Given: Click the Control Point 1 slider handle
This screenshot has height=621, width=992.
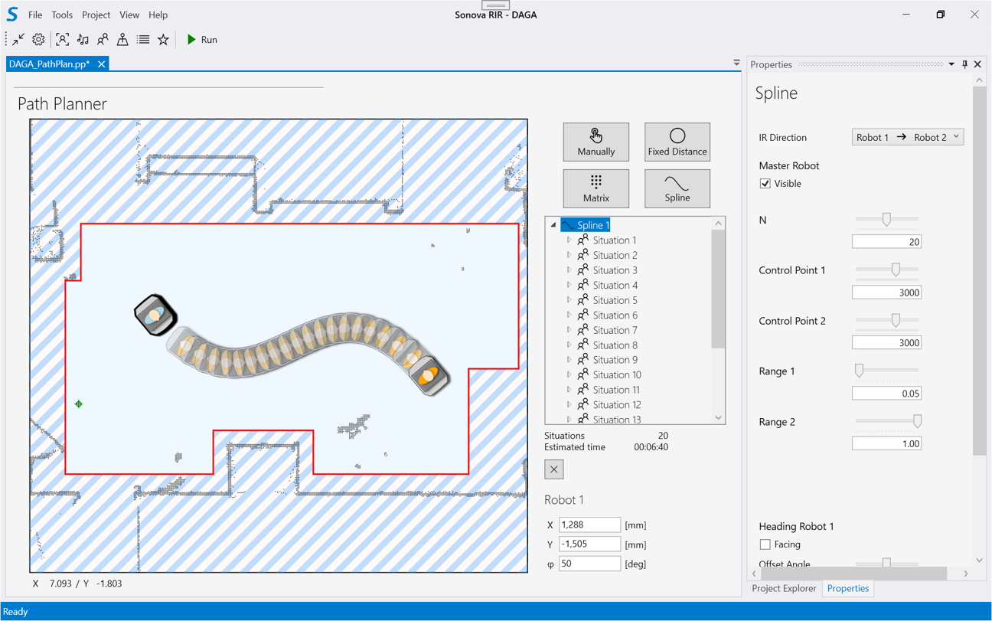Looking at the screenshot, I should point(896,270).
